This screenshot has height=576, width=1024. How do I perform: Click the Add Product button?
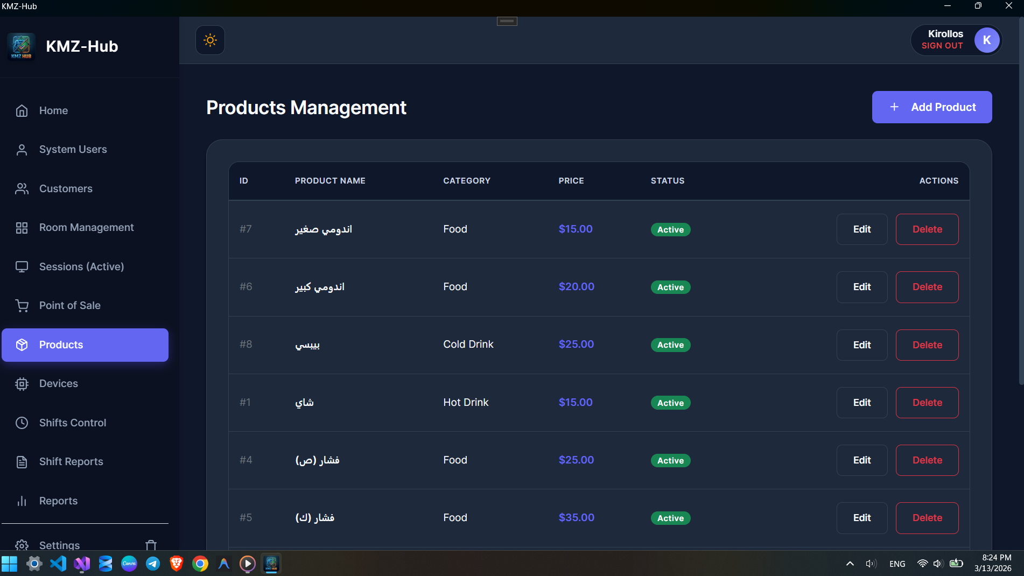[932, 107]
